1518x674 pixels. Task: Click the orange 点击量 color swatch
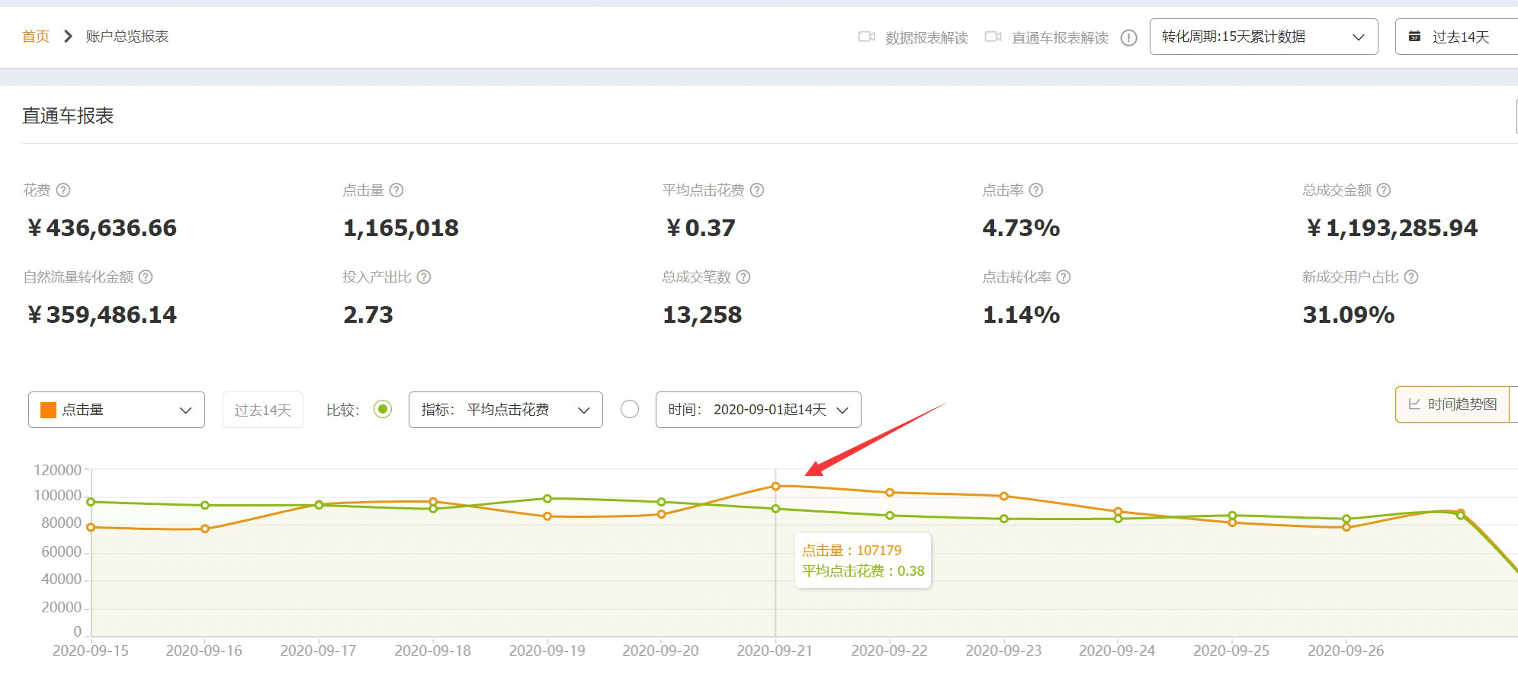(48, 410)
